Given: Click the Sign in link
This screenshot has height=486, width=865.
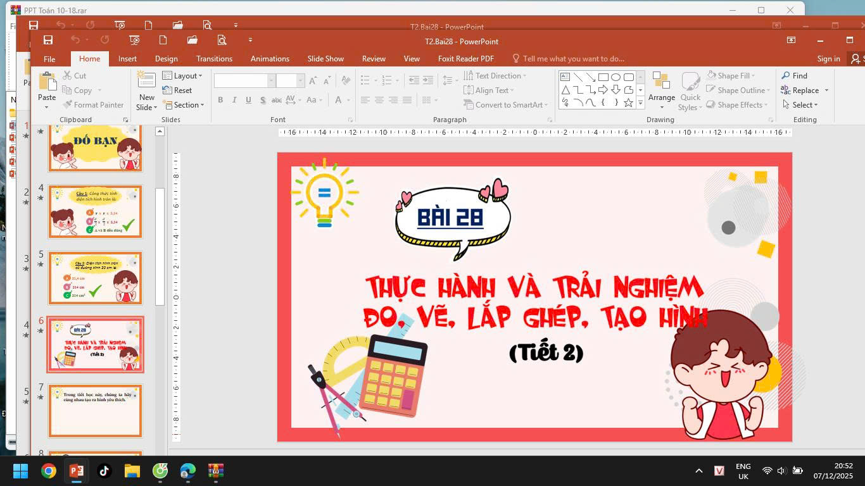Looking at the screenshot, I should [828, 59].
